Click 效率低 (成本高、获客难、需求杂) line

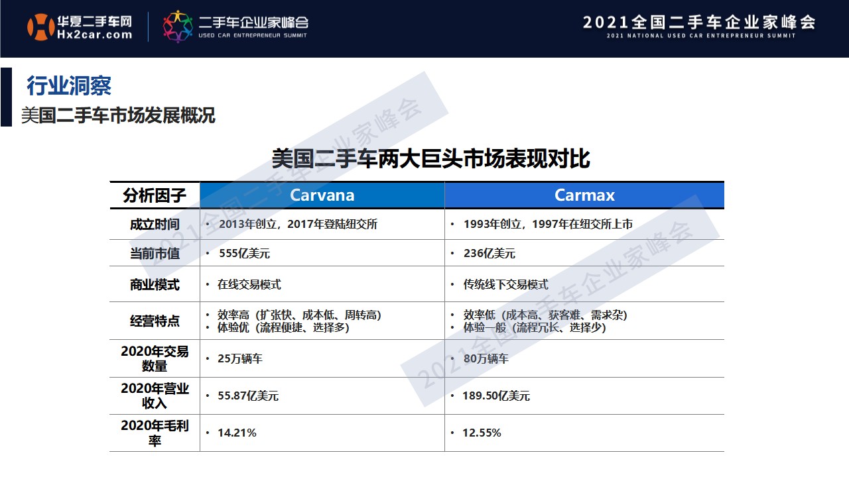point(545,315)
